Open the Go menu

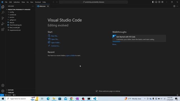[28, 2]
